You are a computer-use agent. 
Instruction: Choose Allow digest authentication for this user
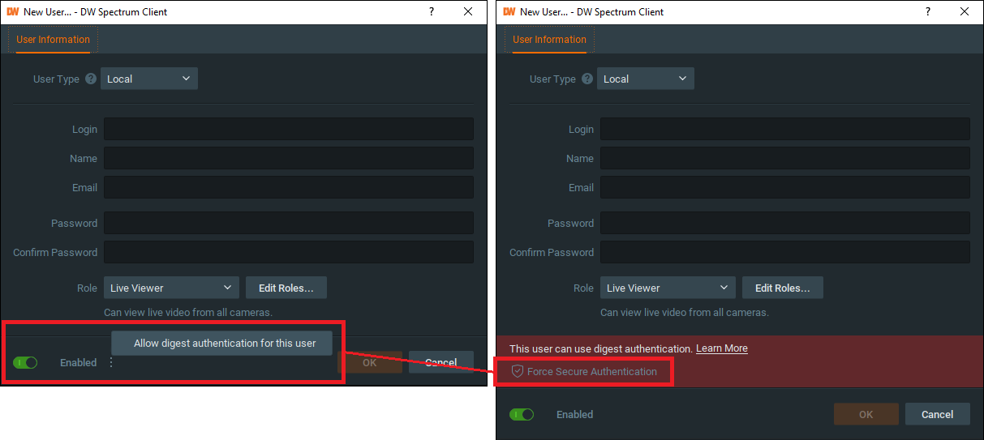(x=225, y=343)
